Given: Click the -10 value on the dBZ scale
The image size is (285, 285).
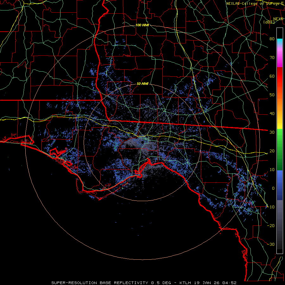Looking at the screenshot, I should point(271,207).
